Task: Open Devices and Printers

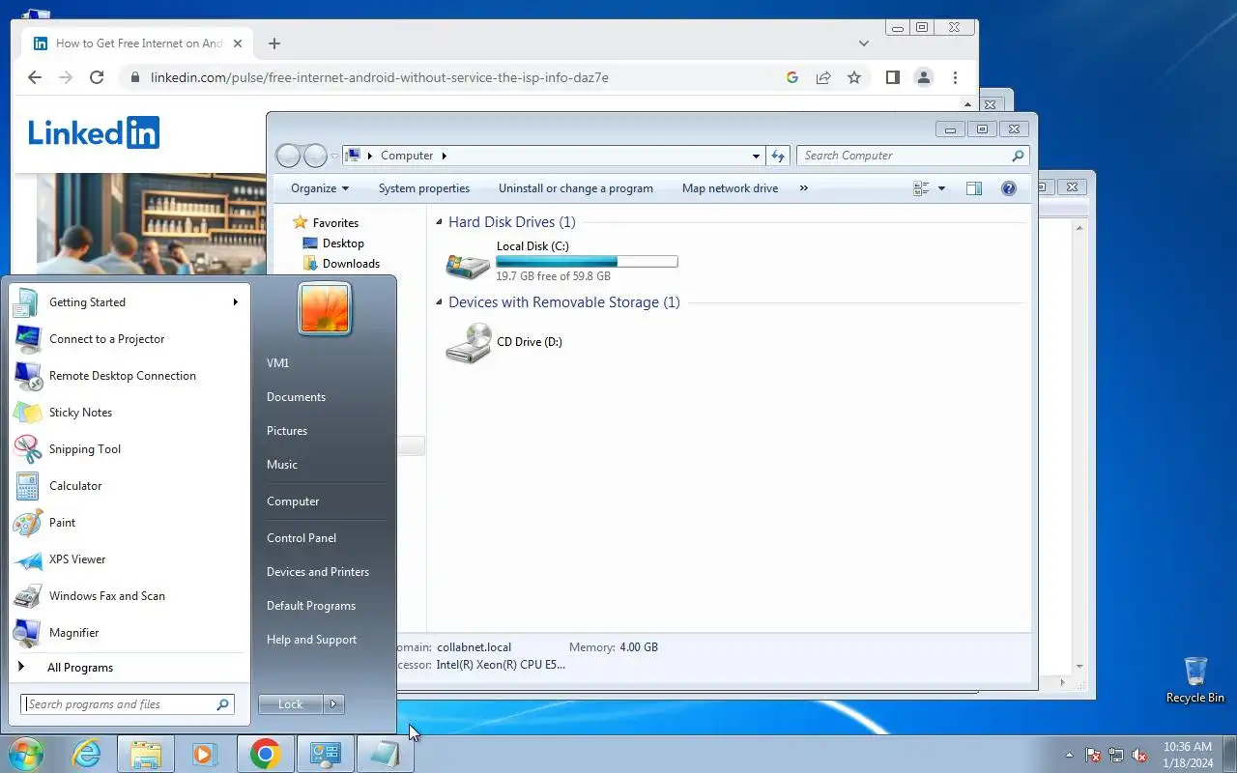Action: (318, 572)
